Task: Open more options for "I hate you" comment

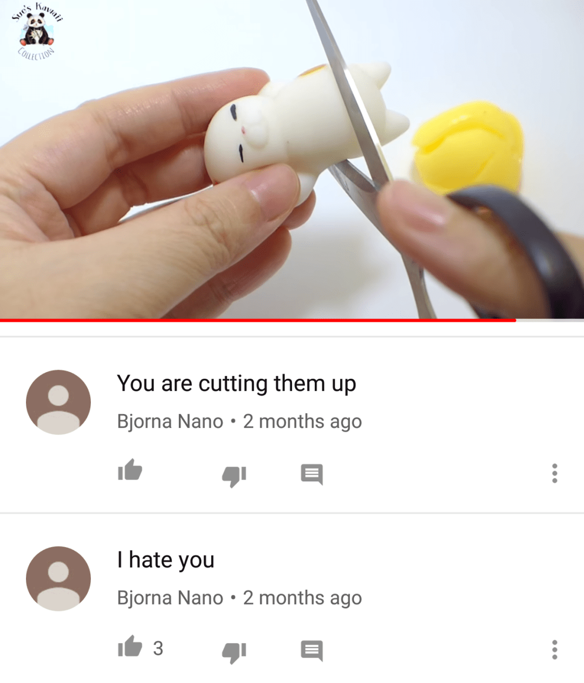Action: [x=555, y=650]
